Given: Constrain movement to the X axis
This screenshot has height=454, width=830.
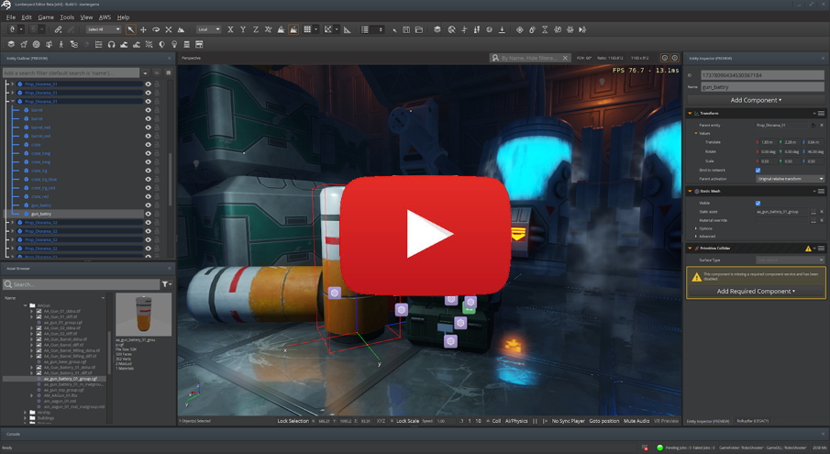Looking at the screenshot, I should tap(230, 29).
